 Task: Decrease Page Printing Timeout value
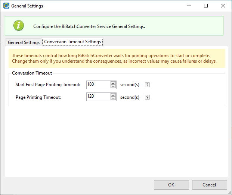coord(113,98)
